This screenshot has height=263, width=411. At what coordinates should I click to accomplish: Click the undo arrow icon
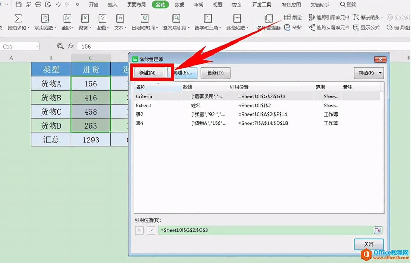coord(58,4)
